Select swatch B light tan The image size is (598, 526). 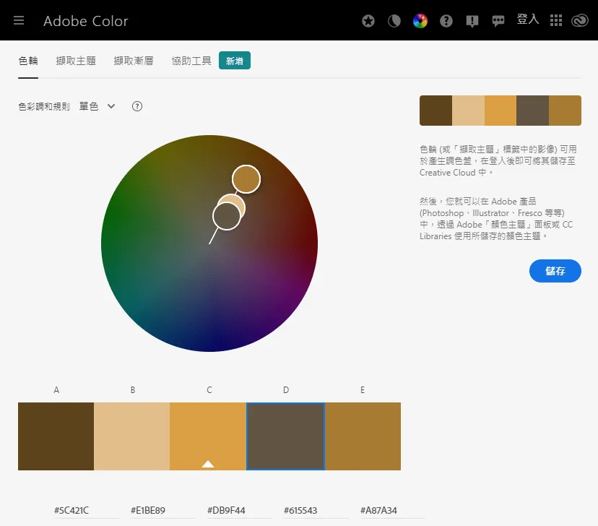click(131, 436)
